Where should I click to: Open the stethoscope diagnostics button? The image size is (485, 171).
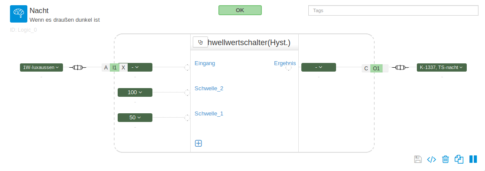tap(201, 42)
